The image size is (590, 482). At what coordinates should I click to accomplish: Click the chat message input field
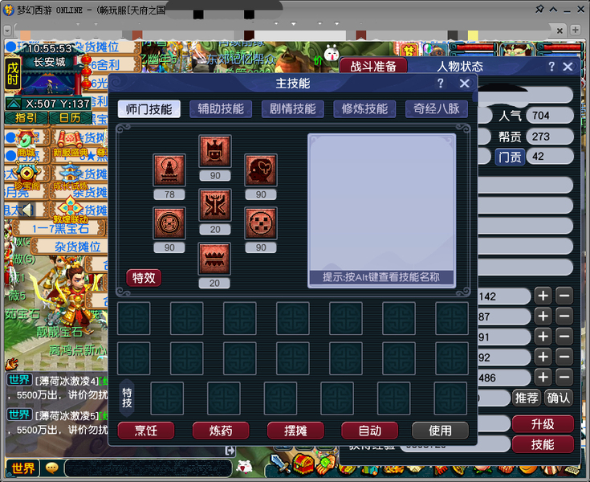pos(149,468)
